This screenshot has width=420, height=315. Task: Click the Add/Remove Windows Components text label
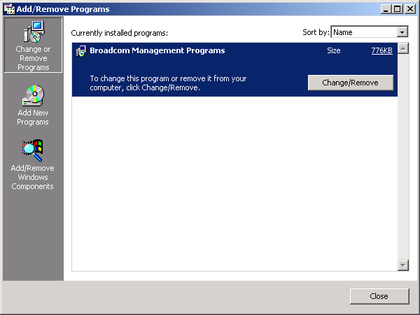pyautogui.click(x=33, y=177)
